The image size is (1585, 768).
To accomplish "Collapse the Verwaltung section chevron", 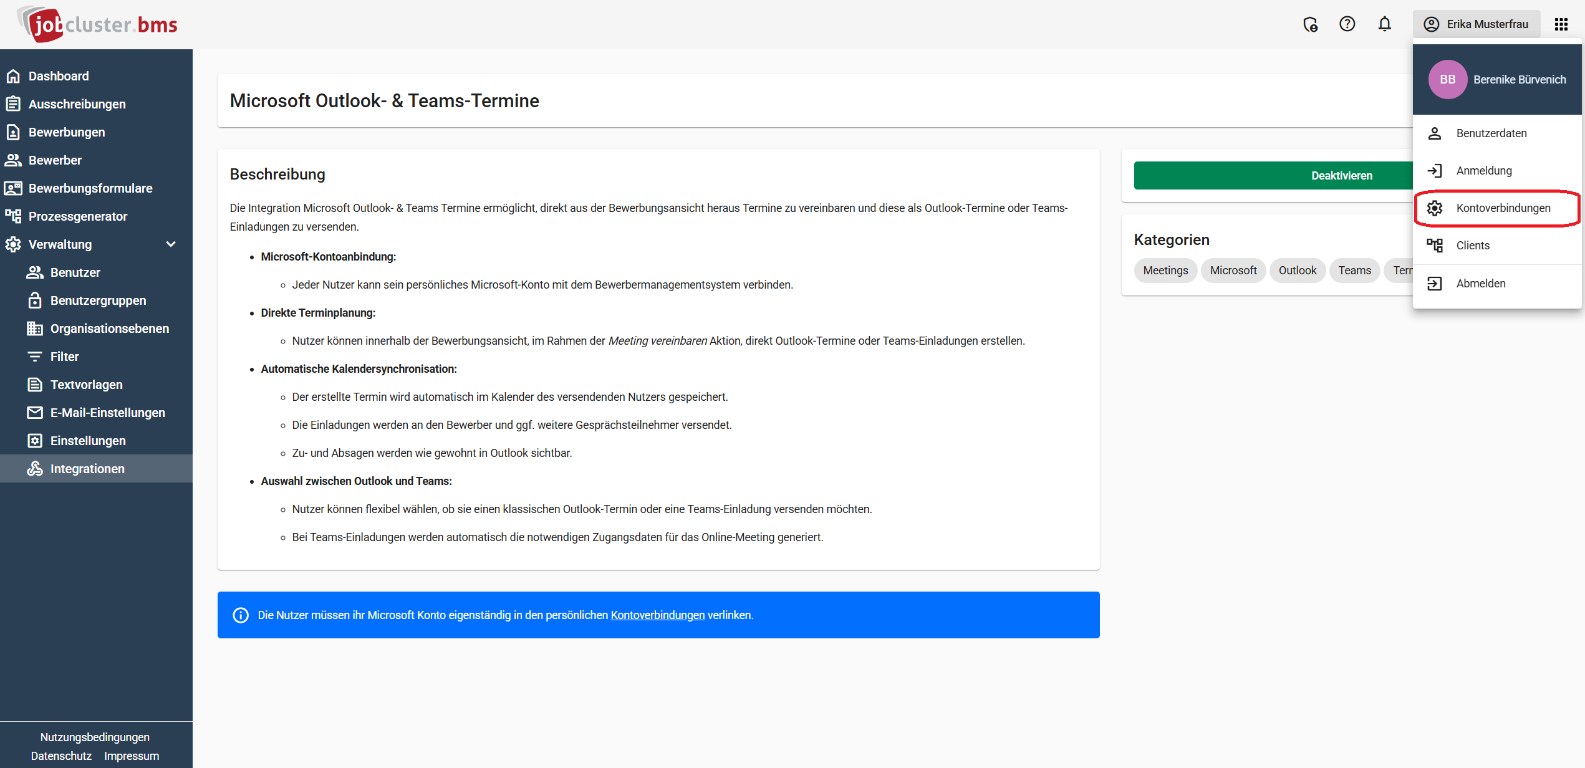I will point(171,244).
